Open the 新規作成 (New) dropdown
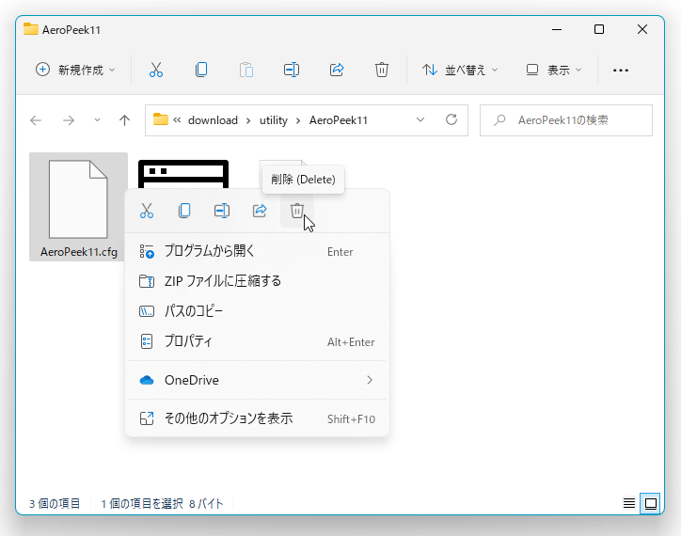The width and height of the screenshot is (681, 536). click(x=75, y=70)
